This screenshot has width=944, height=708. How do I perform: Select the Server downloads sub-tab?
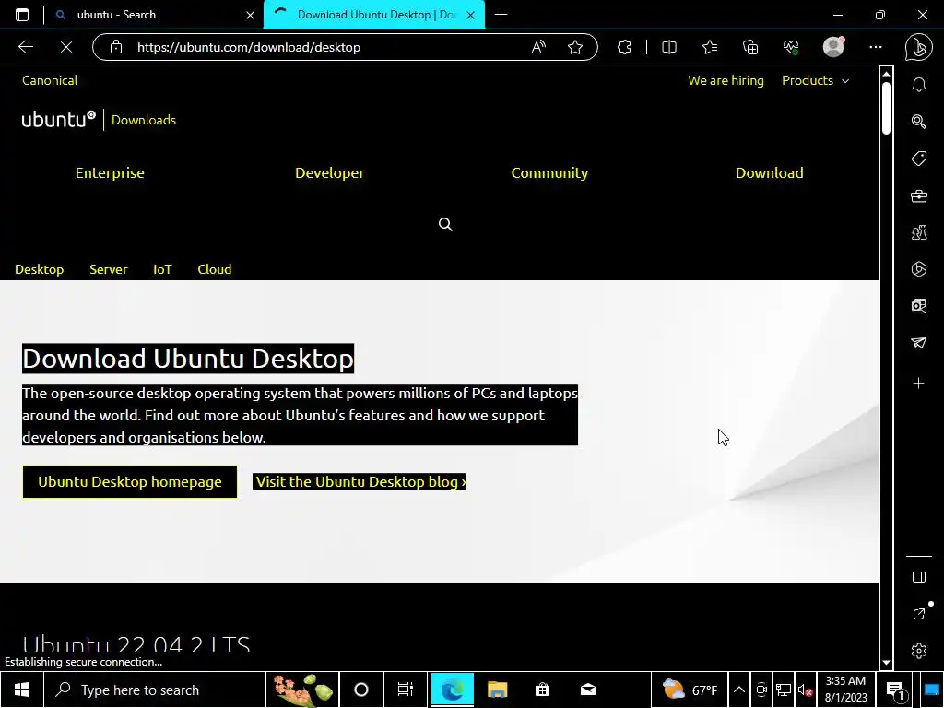109,269
